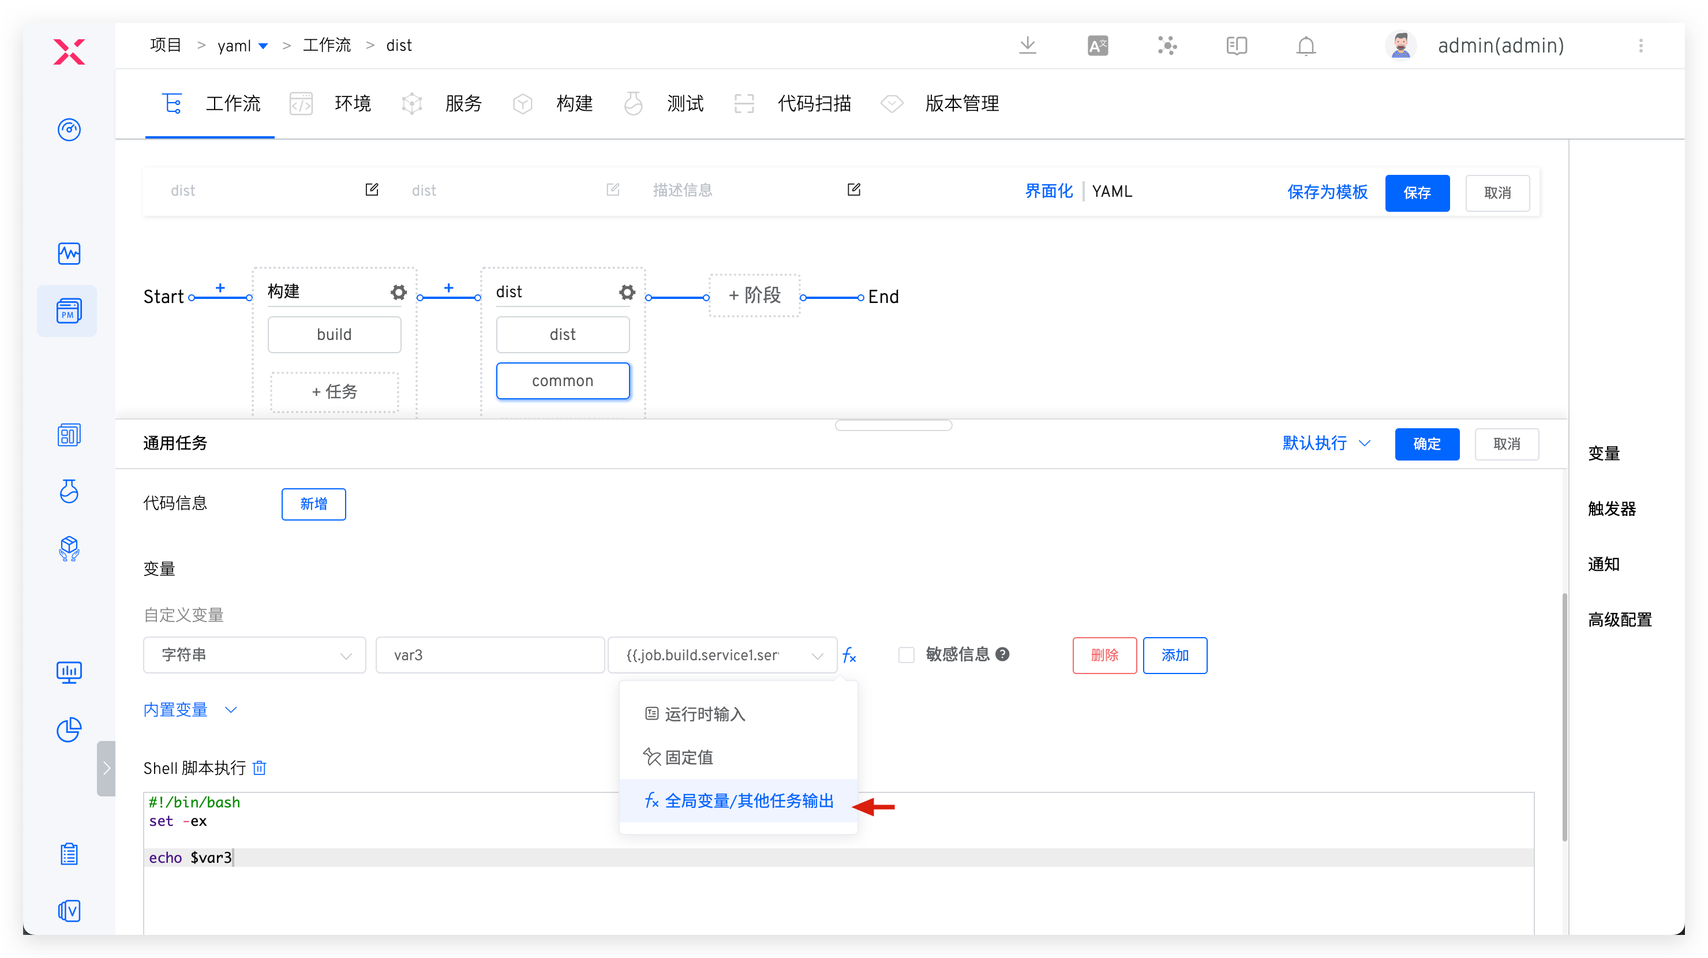Toggle the 敏感信息 checkbox
The width and height of the screenshot is (1708, 958).
pos(906,655)
